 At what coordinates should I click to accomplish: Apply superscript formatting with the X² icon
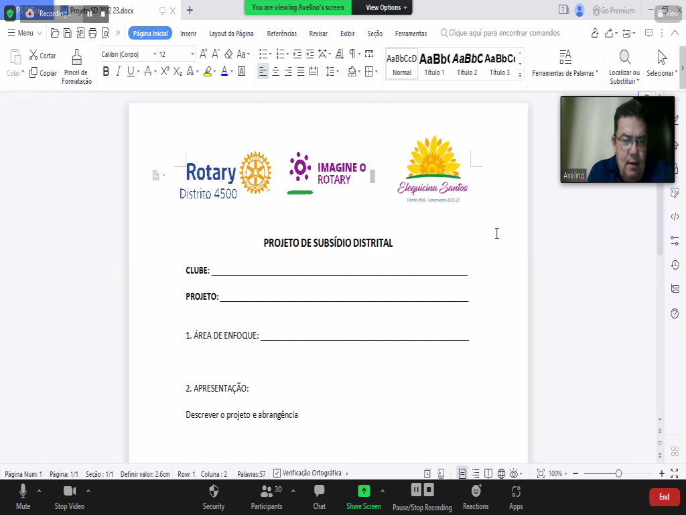[x=165, y=72]
